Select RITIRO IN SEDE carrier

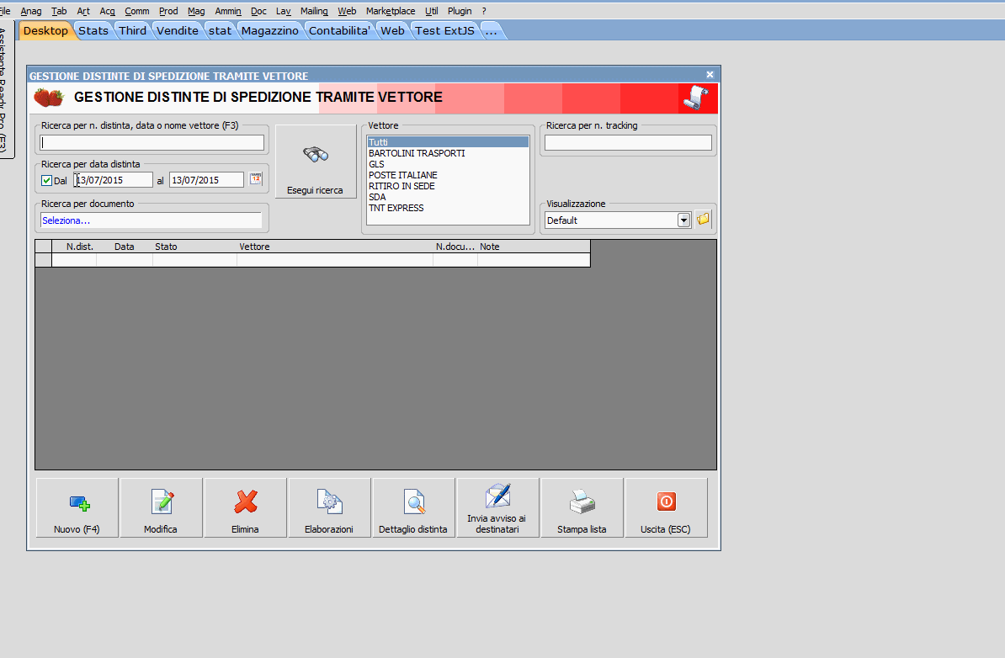(x=448, y=186)
